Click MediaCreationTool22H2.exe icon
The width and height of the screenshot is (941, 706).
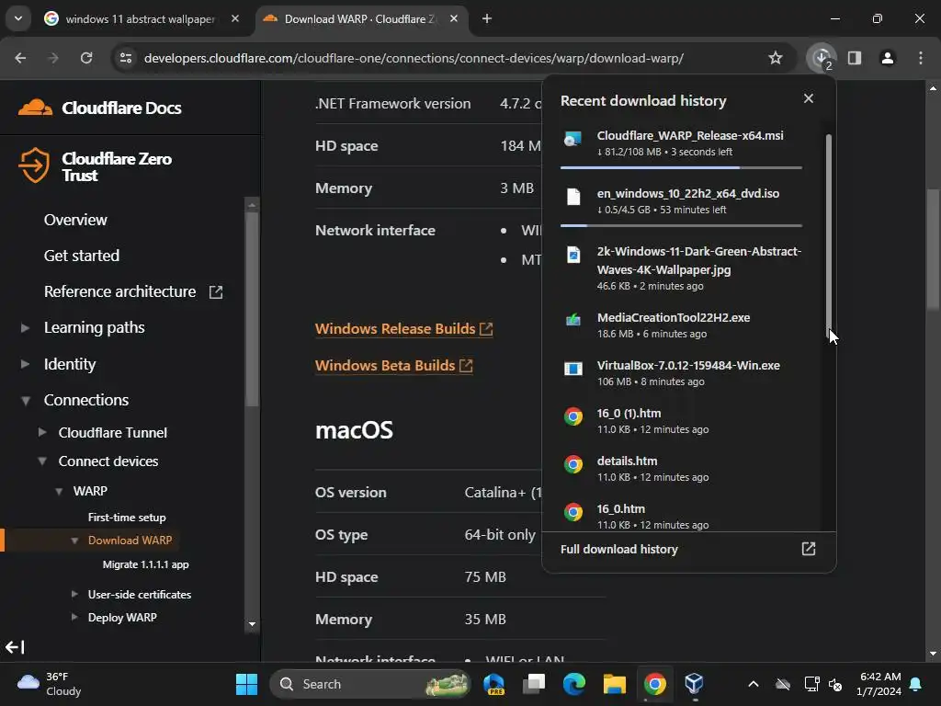573,320
